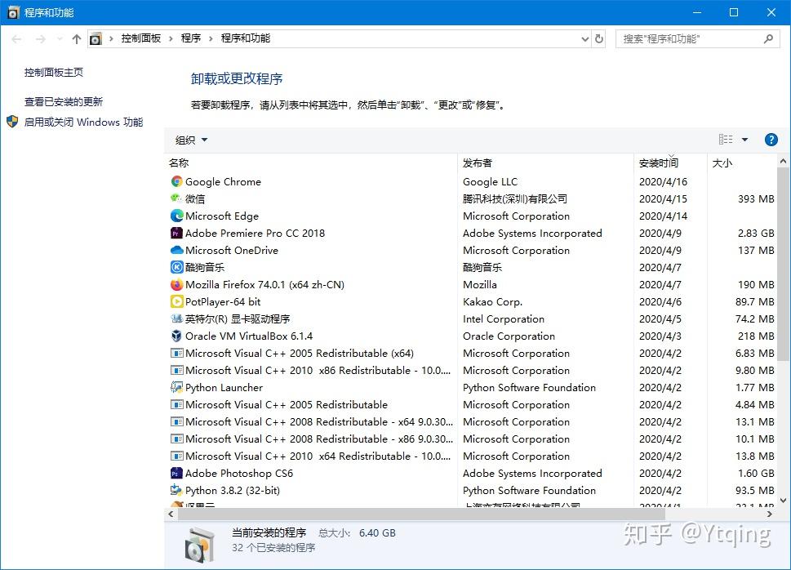Click the refresh icon in address bar
The height and width of the screenshot is (570, 791).
(x=599, y=39)
